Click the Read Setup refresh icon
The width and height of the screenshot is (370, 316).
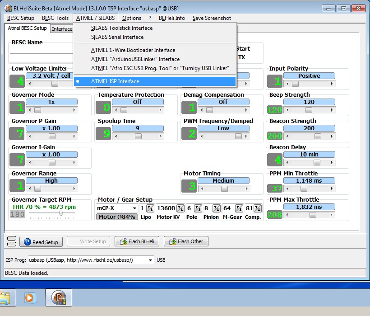[28, 242]
